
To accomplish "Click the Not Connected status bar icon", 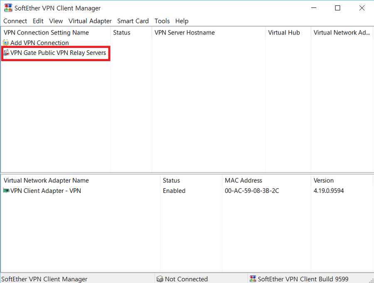I will (x=160, y=279).
